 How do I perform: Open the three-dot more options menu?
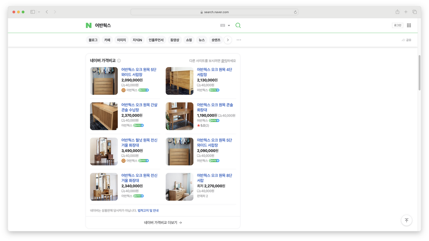pos(239,40)
